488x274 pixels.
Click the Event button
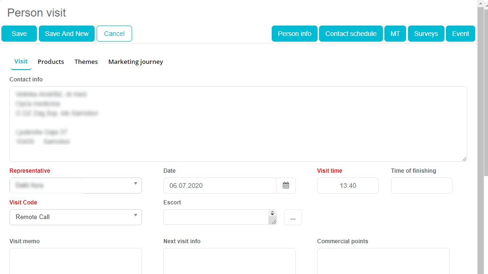(461, 34)
